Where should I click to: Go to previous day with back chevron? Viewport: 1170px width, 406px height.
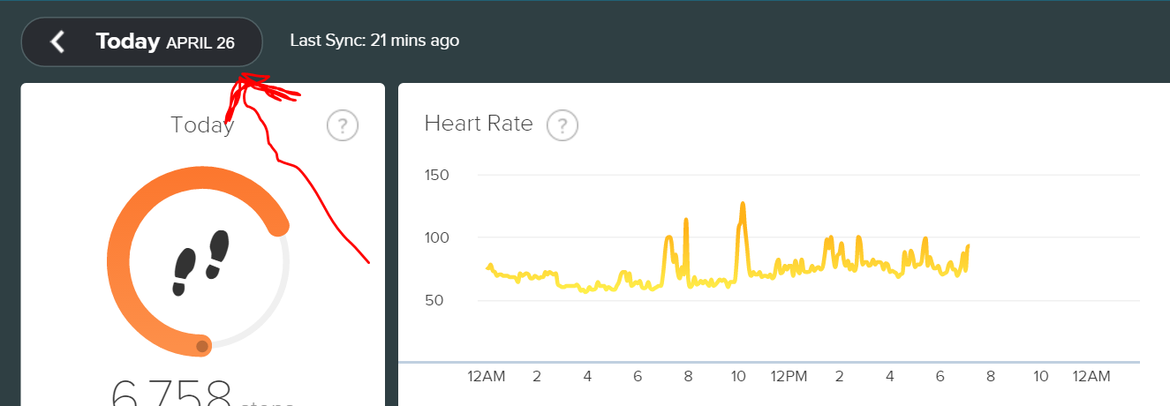57,41
